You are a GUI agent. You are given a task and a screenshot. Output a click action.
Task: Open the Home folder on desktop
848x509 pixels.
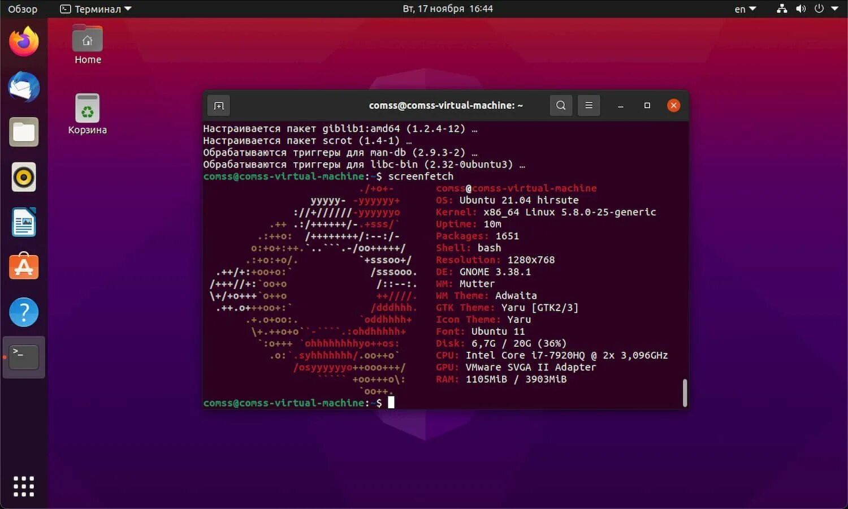tap(88, 45)
